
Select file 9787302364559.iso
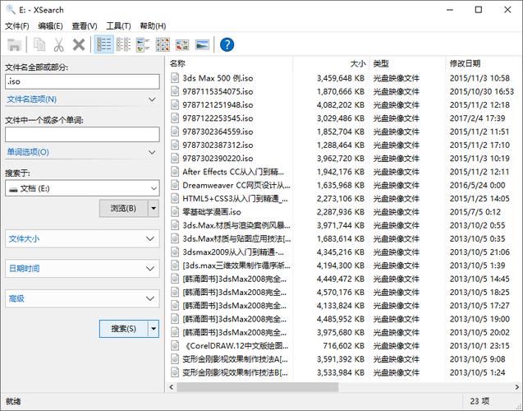click(218, 132)
